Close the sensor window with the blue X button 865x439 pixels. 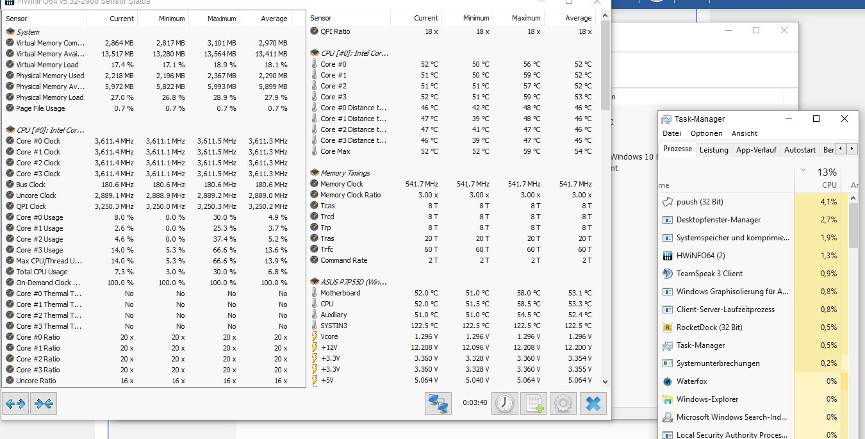point(593,404)
